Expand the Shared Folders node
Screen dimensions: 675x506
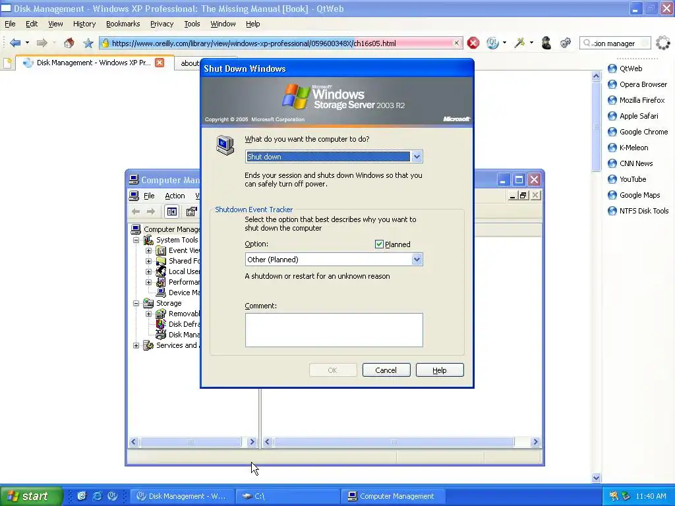[148, 261]
